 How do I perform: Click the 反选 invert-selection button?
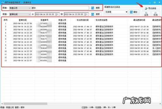tap(156, 14)
